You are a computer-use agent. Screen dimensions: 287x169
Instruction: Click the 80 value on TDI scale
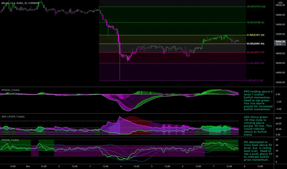click(277, 140)
